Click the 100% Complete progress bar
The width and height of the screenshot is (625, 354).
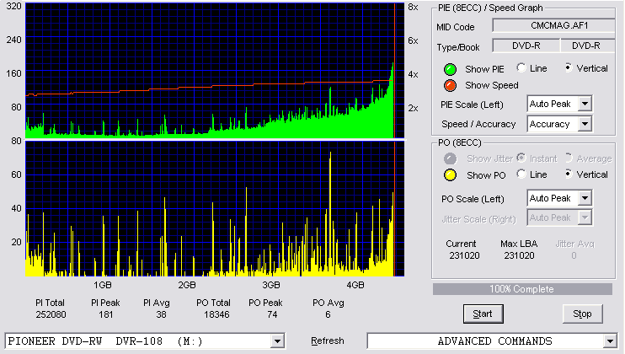522,289
